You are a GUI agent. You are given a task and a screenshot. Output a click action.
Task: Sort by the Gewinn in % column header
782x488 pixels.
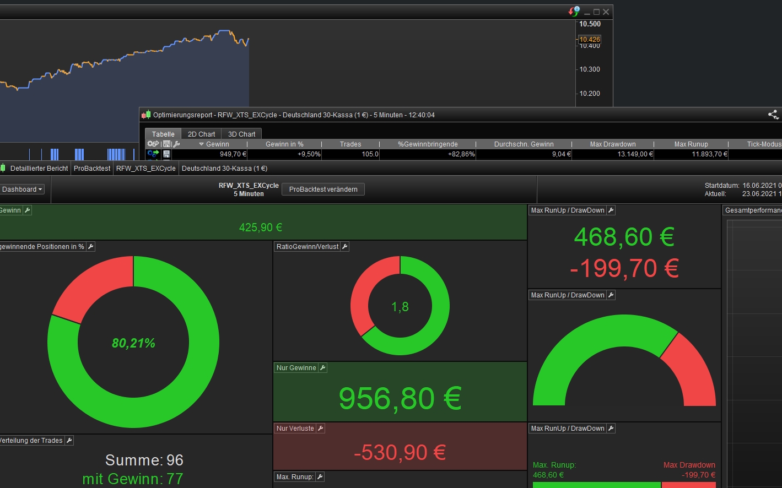pyautogui.click(x=284, y=144)
